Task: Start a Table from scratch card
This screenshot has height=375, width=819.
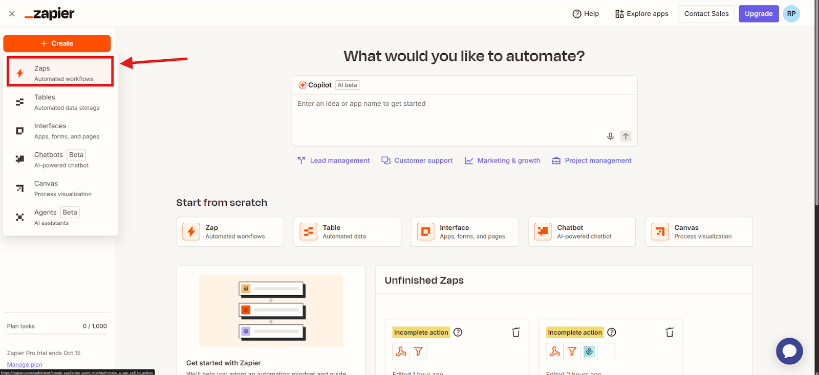Action: (348, 231)
